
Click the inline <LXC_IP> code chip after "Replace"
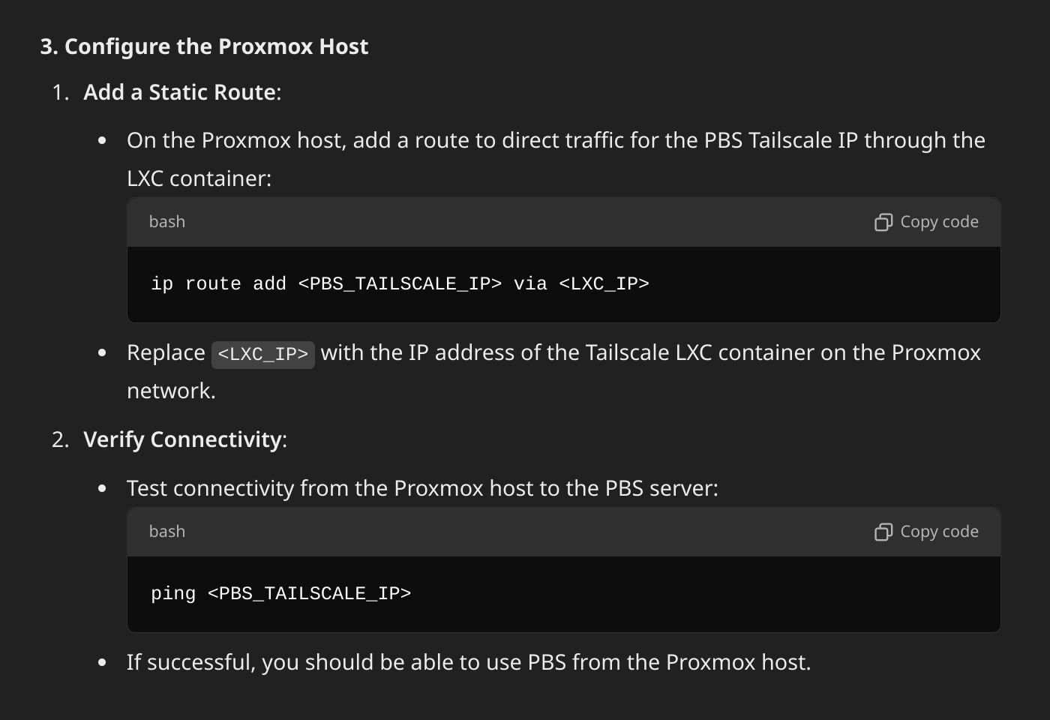click(263, 354)
